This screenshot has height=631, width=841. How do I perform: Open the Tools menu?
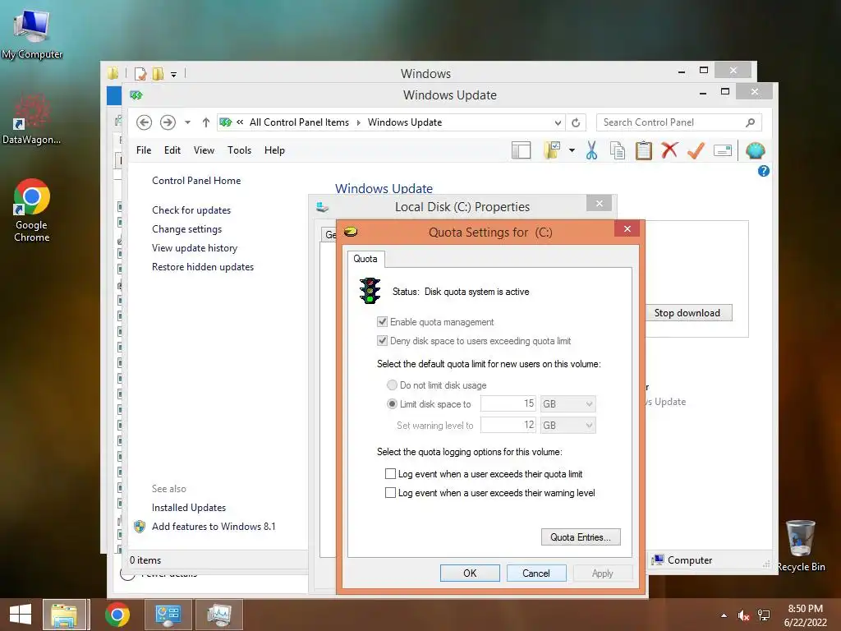click(239, 150)
